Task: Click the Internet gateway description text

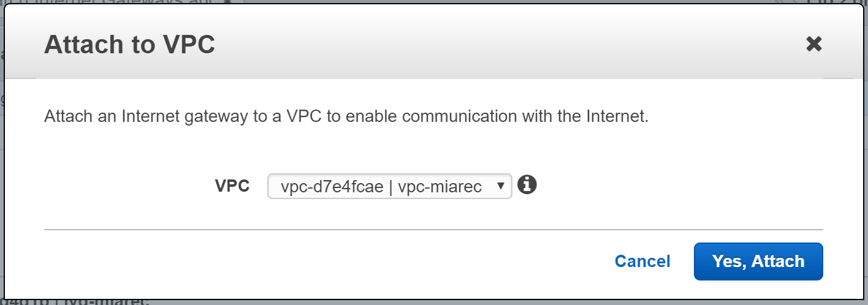Action: click(x=346, y=117)
